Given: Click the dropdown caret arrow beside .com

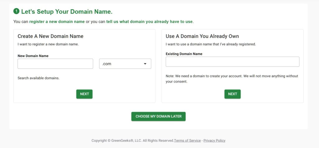Looking at the screenshot, I should point(145,64).
